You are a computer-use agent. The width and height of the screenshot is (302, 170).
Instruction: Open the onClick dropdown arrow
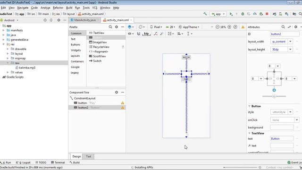coord(297,120)
